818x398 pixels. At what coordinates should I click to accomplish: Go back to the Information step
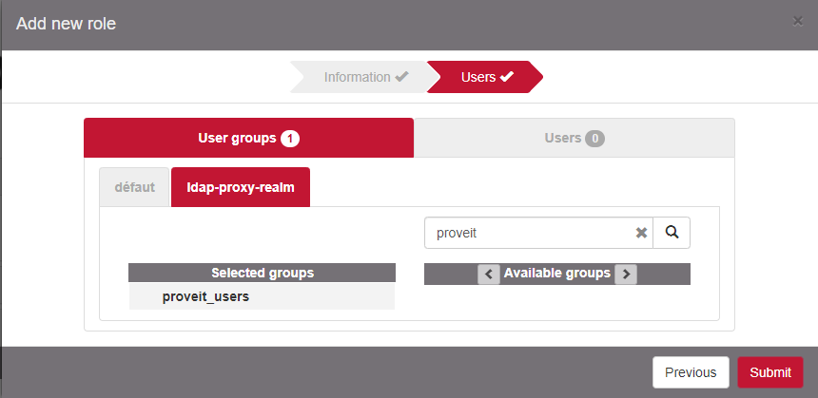click(357, 77)
